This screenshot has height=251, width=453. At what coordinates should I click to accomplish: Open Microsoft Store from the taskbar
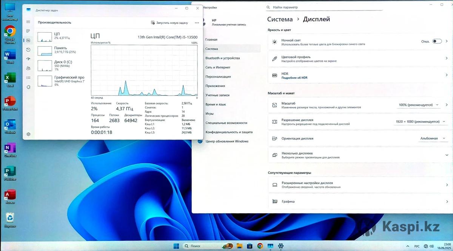[250, 246]
